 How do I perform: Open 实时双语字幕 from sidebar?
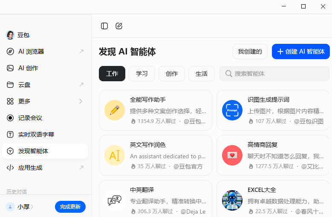(x=45, y=134)
